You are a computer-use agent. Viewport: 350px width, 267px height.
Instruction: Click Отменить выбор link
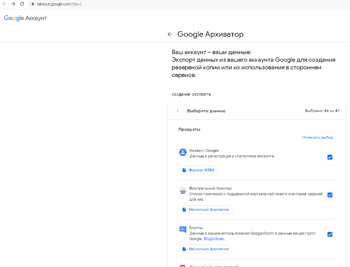point(317,137)
